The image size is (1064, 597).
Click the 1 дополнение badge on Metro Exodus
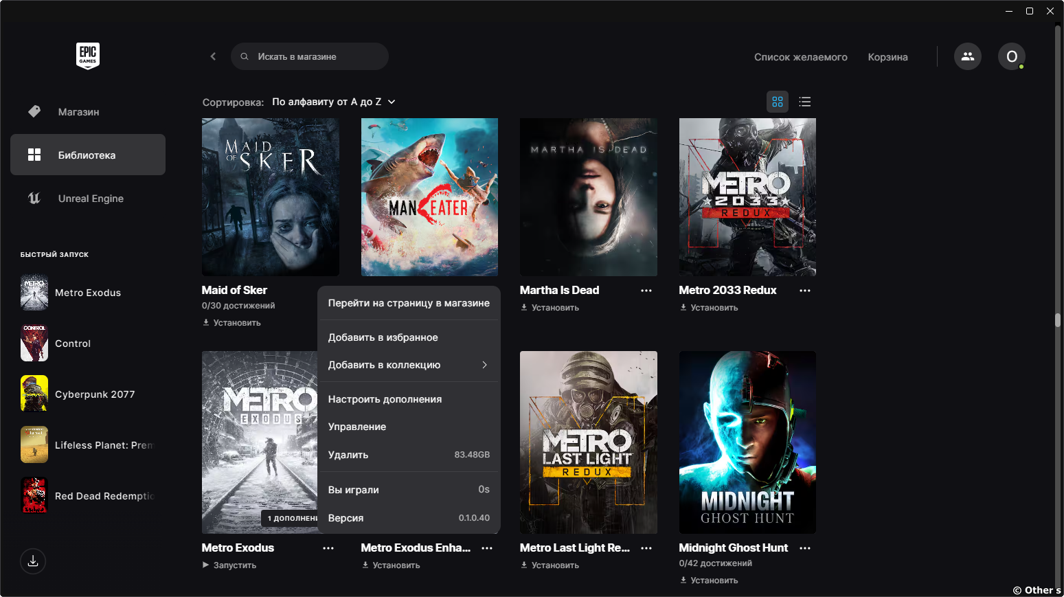point(289,518)
